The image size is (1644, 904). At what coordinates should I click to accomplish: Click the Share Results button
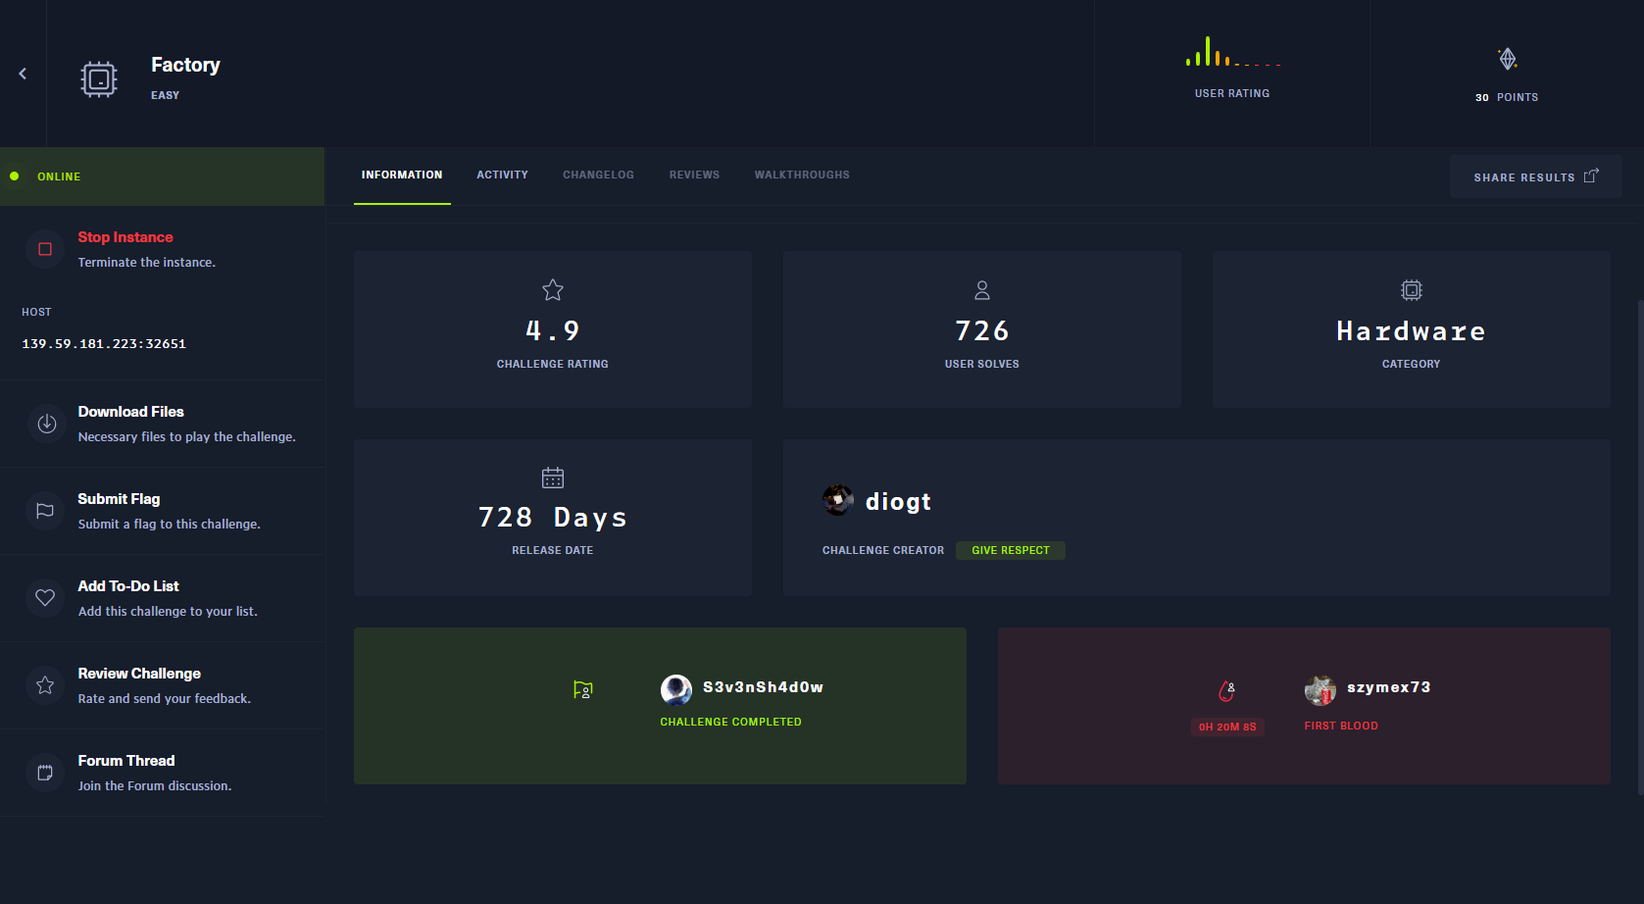click(x=1535, y=176)
